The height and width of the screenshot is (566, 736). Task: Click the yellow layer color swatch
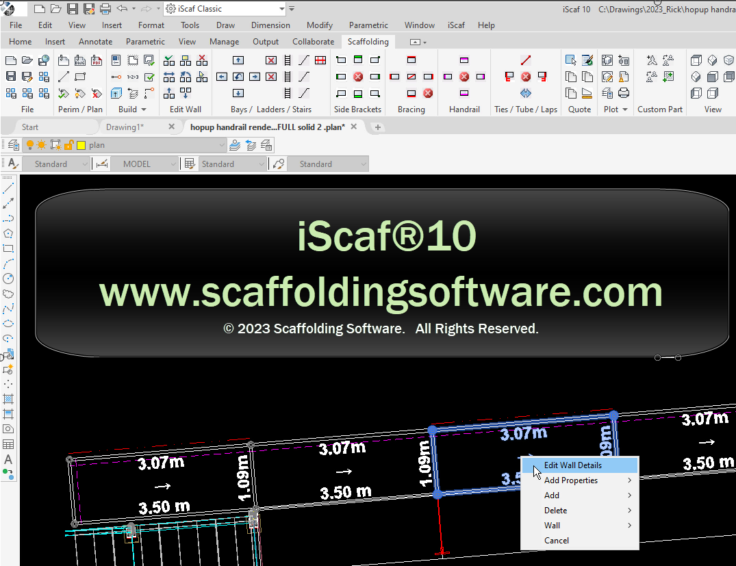(x=81, y=145)
